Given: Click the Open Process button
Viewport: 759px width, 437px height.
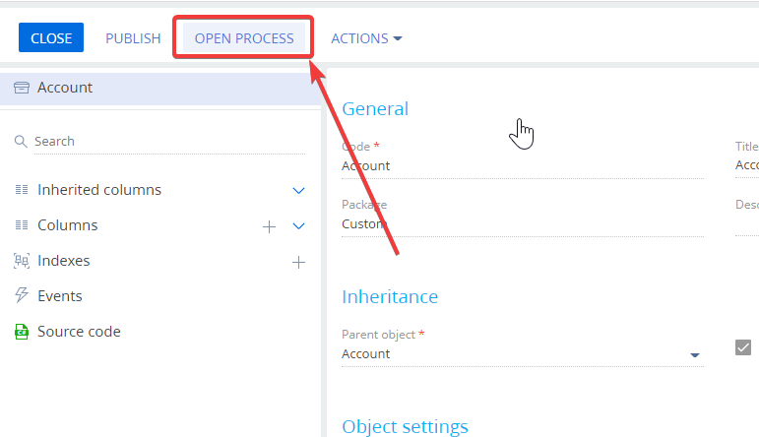Looking at the screenshot, I should [244, 38].
